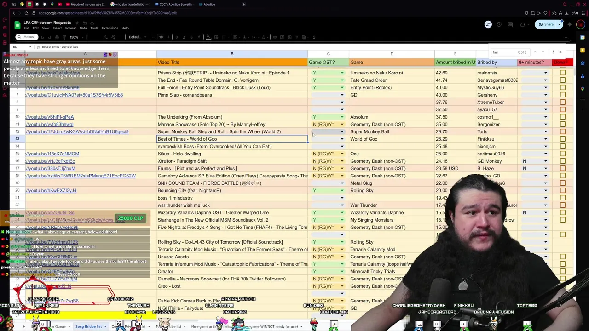Tick the Done checkbox for GD Monkey row
The width and height of the screenshot is (589, 331).
tap(563, 161)
